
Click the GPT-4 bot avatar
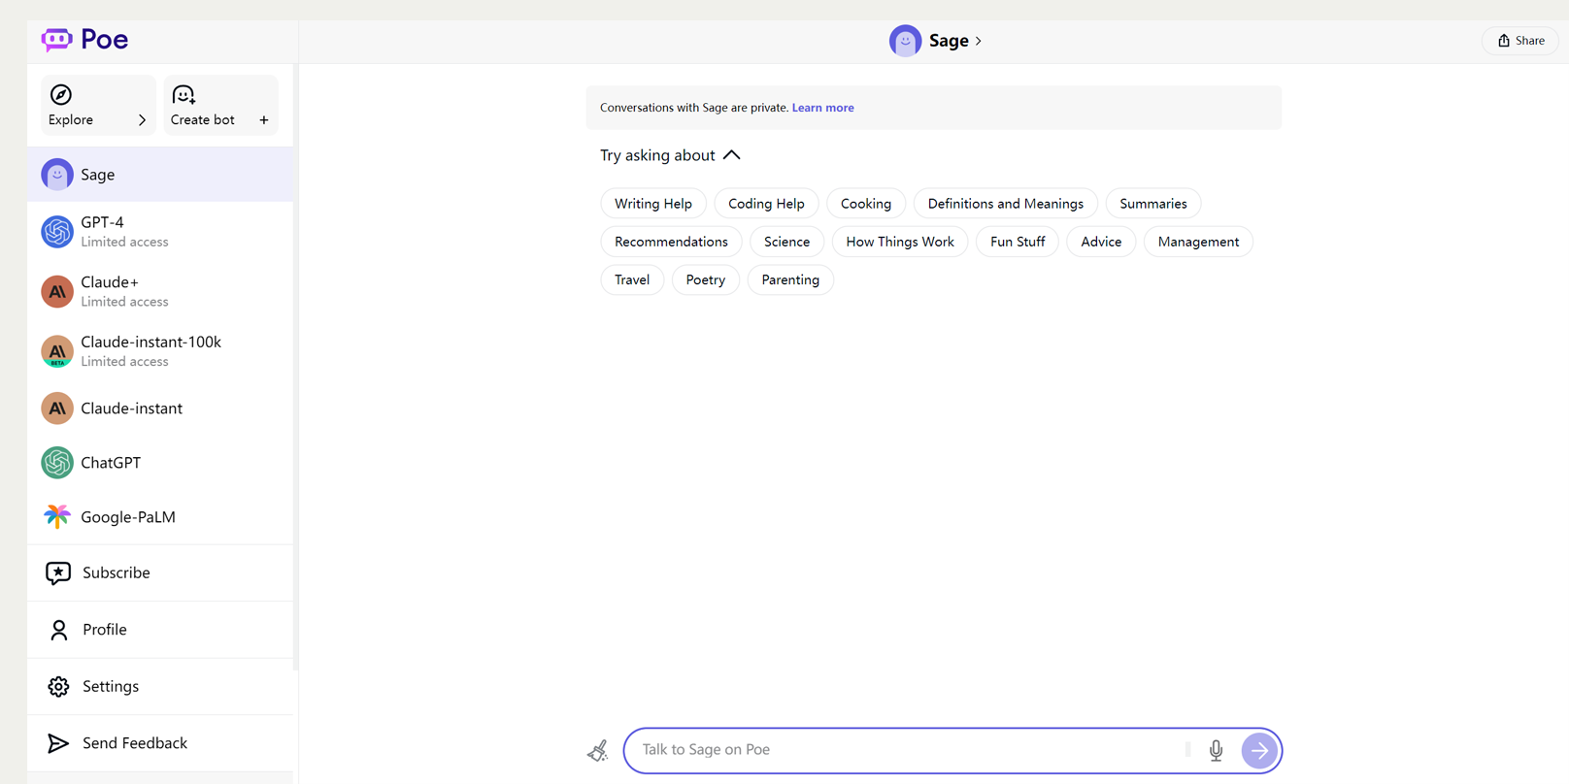57,232
